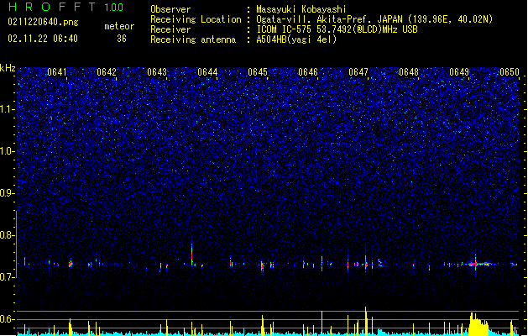Image resolution: width=528 pixels, height=336 pixels.
Task: Click the 'Receiver' field label
Action: tap(170, 29)
